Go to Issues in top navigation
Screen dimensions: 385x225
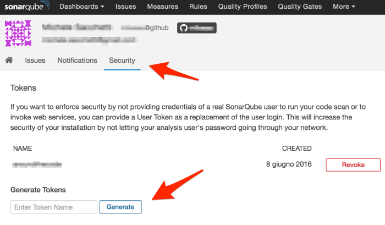tap(125, 7)
